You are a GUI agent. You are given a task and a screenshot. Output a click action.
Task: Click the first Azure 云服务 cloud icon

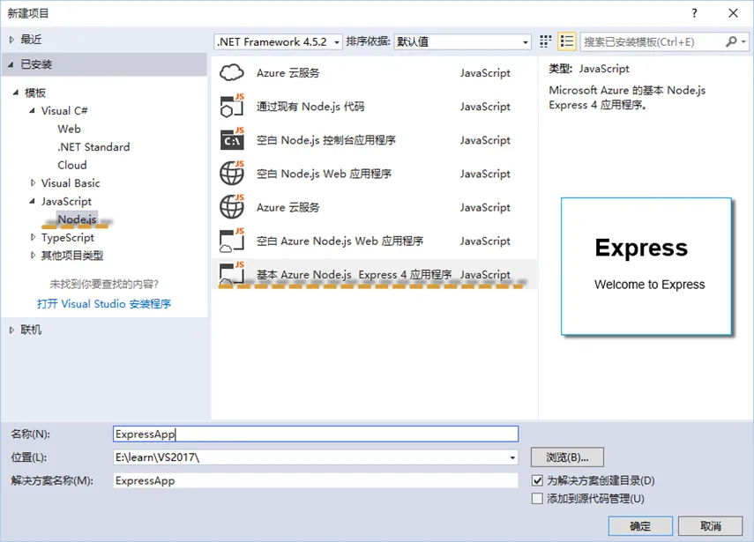point(232,72)
